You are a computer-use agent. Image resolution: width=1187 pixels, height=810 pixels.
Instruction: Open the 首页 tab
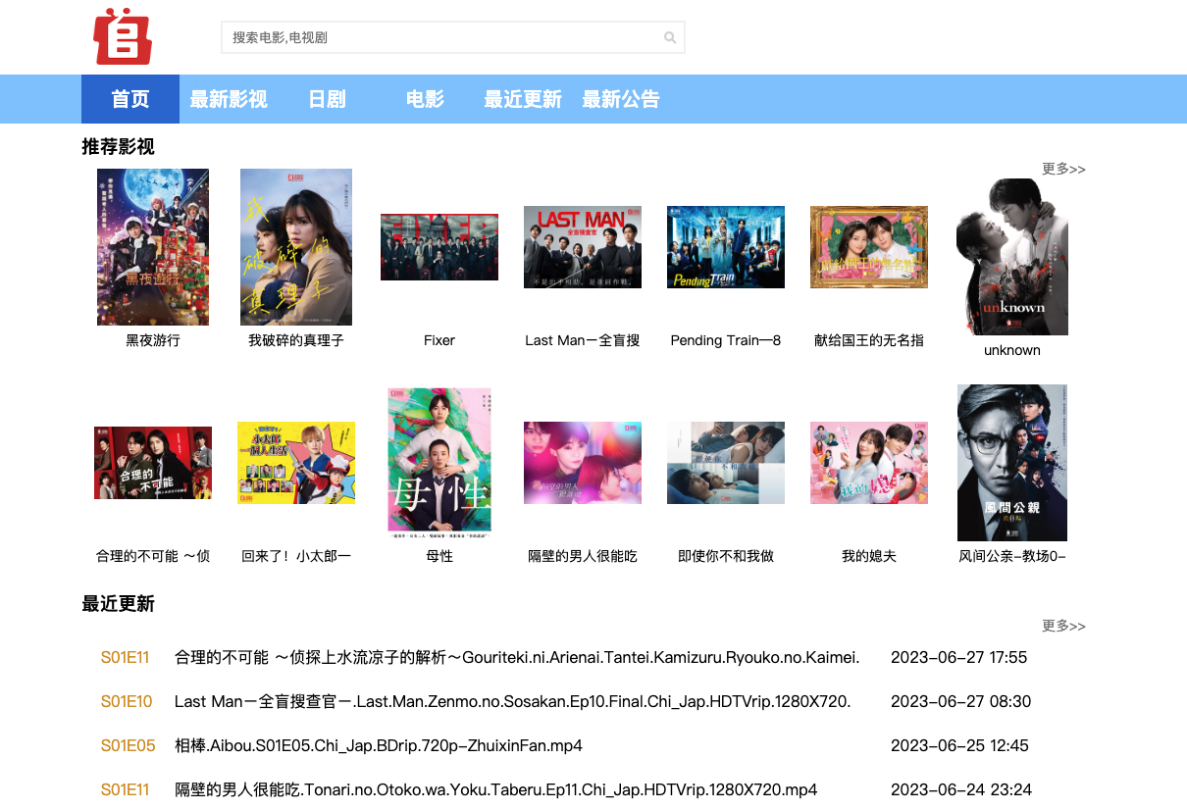coord(130,99)
